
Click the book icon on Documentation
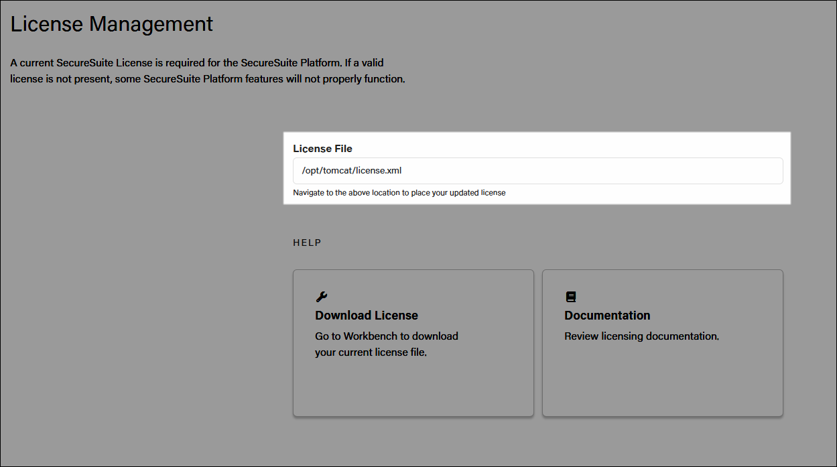pos(570,297)
